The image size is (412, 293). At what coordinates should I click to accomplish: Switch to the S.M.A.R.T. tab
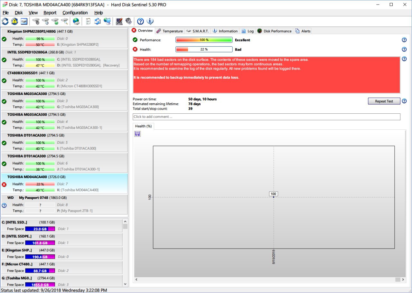(198, 31)
